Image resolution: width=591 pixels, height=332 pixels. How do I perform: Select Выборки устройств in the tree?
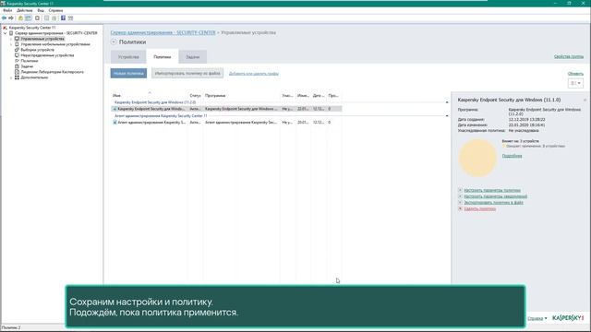pos(37,50)
